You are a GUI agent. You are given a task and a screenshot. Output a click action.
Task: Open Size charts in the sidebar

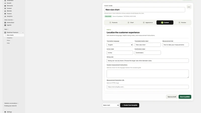pos(14,35)
